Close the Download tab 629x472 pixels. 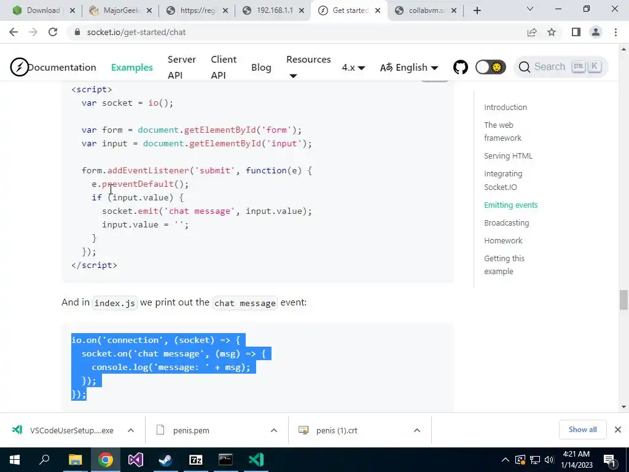(x=72, y=10)
